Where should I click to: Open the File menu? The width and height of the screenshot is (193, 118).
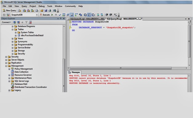(4, 6)
